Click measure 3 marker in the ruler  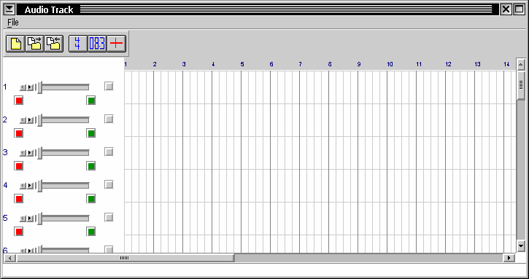click(184, 64)
